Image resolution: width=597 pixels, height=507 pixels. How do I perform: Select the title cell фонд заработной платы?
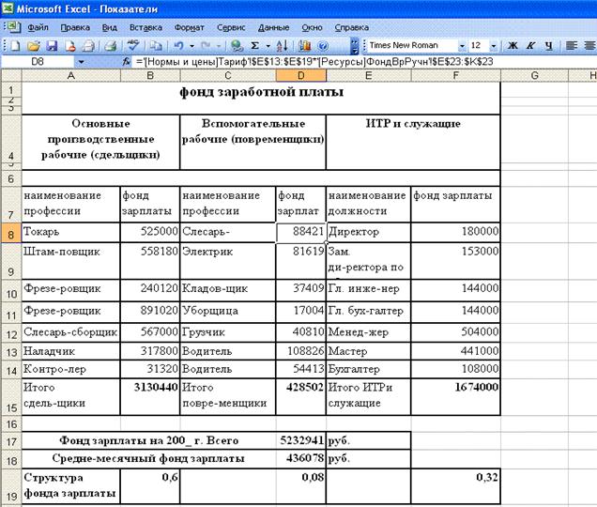(x=261, y=98)
